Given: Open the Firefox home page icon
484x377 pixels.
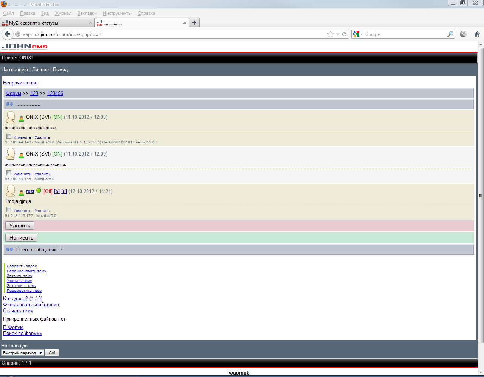Looking at the screenshot, I should [477, 34].
